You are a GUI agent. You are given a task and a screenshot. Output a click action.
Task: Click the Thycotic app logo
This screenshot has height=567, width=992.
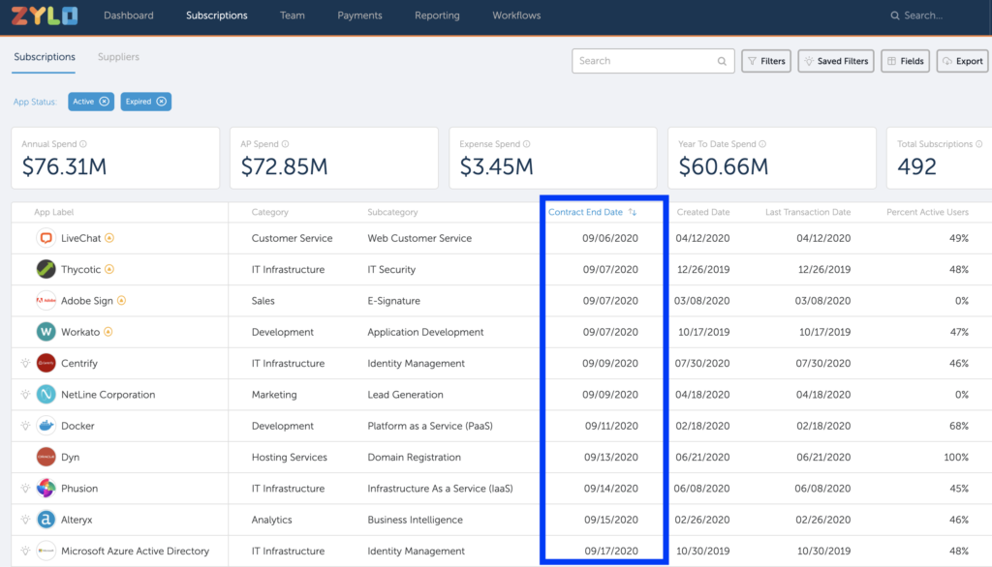(x=46, y=269)
